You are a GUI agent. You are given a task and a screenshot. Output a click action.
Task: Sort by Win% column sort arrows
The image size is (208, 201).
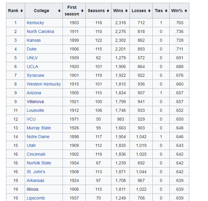(186, 11)
